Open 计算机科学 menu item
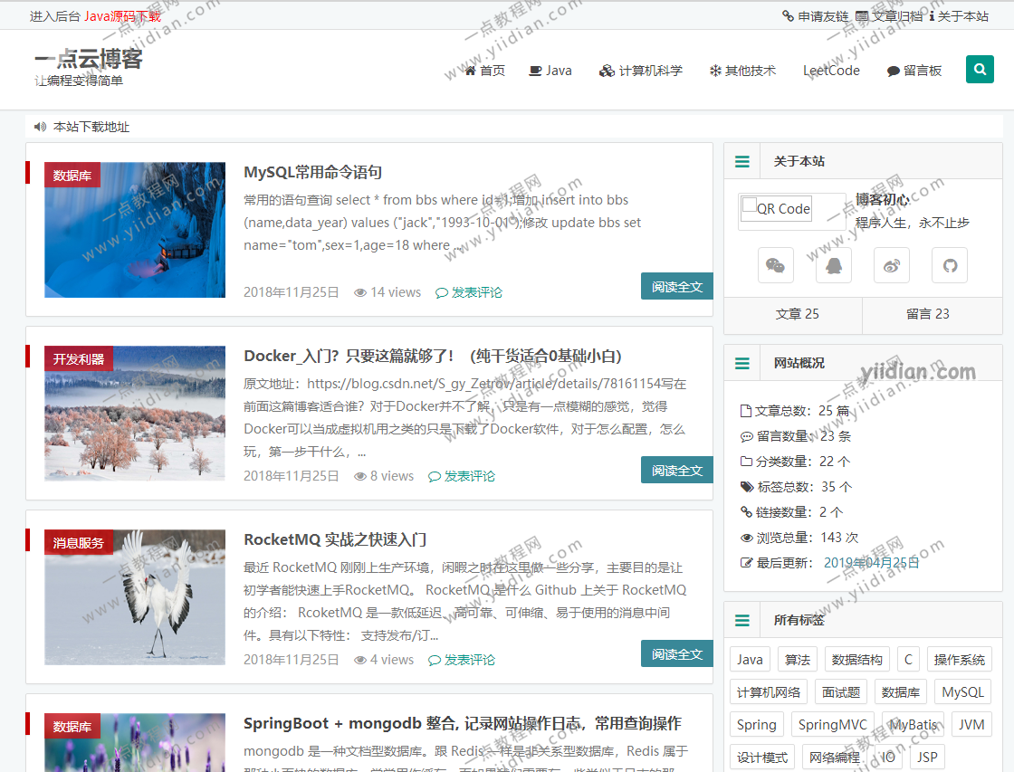Screen dimensions: 1014x772 coord(641,71)
